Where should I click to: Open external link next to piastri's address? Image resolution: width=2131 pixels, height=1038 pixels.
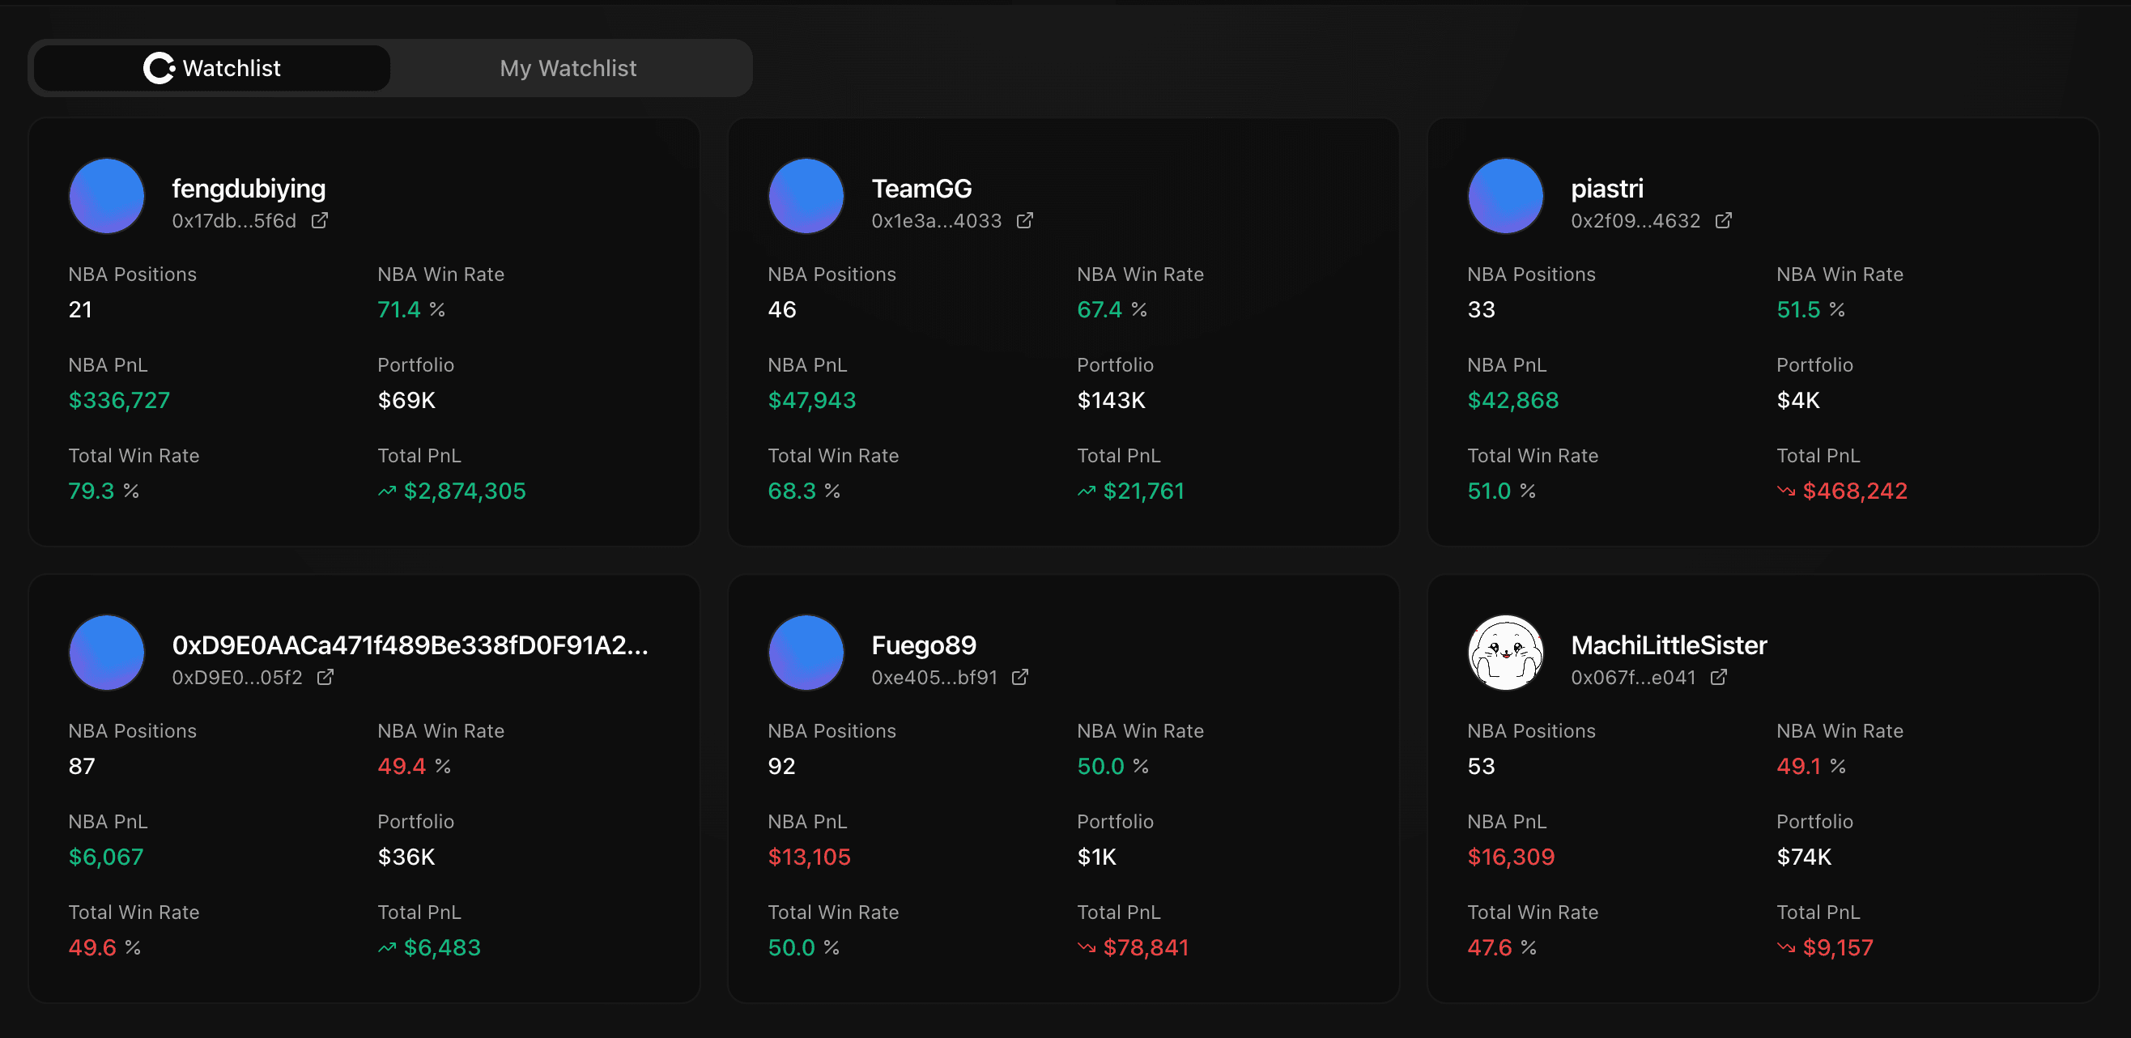[1723, 221]
